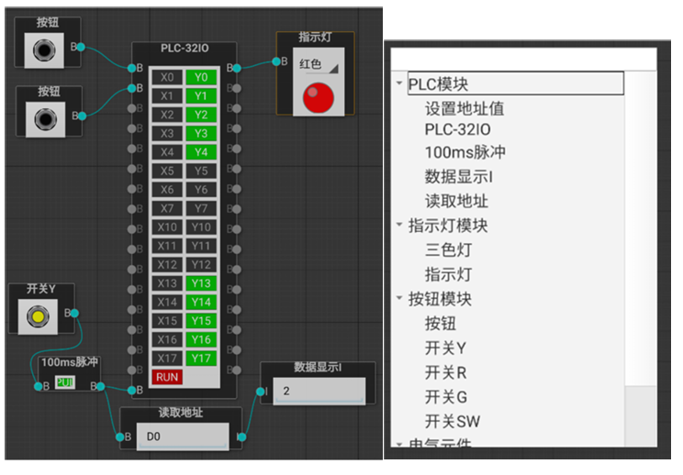The height and width of the screenshot is (475, 683).
Task: Click the X17 input cell
Action: pos(167,359)
